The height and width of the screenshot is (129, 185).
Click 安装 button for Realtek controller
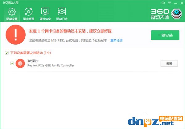tap(169, 64)
